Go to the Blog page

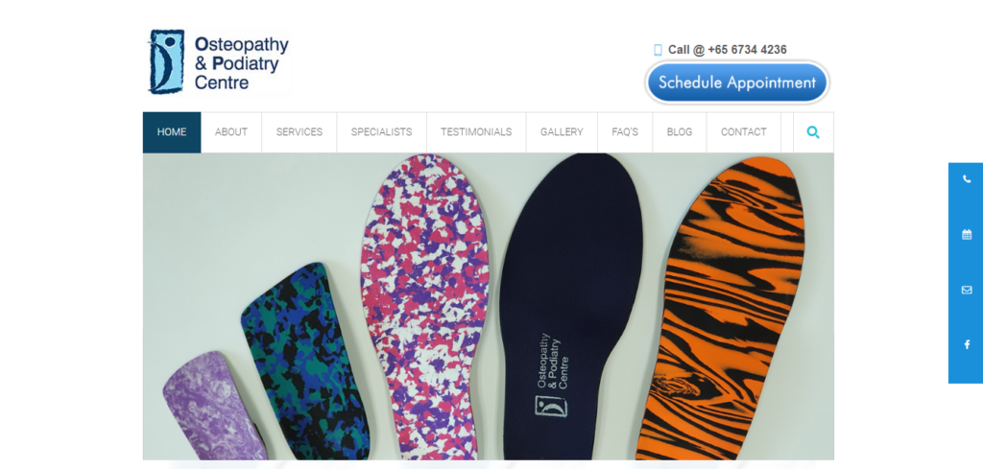coord(680,132)
